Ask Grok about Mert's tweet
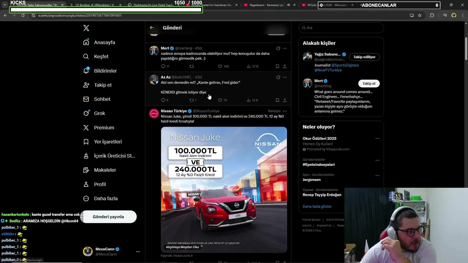This screenshot has width=468, height=263. point(278,48)
